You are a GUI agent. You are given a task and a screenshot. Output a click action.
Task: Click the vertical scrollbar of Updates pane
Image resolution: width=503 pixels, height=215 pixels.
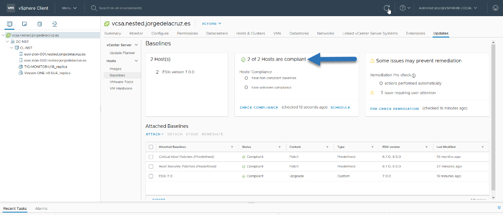tap(493, 117)
